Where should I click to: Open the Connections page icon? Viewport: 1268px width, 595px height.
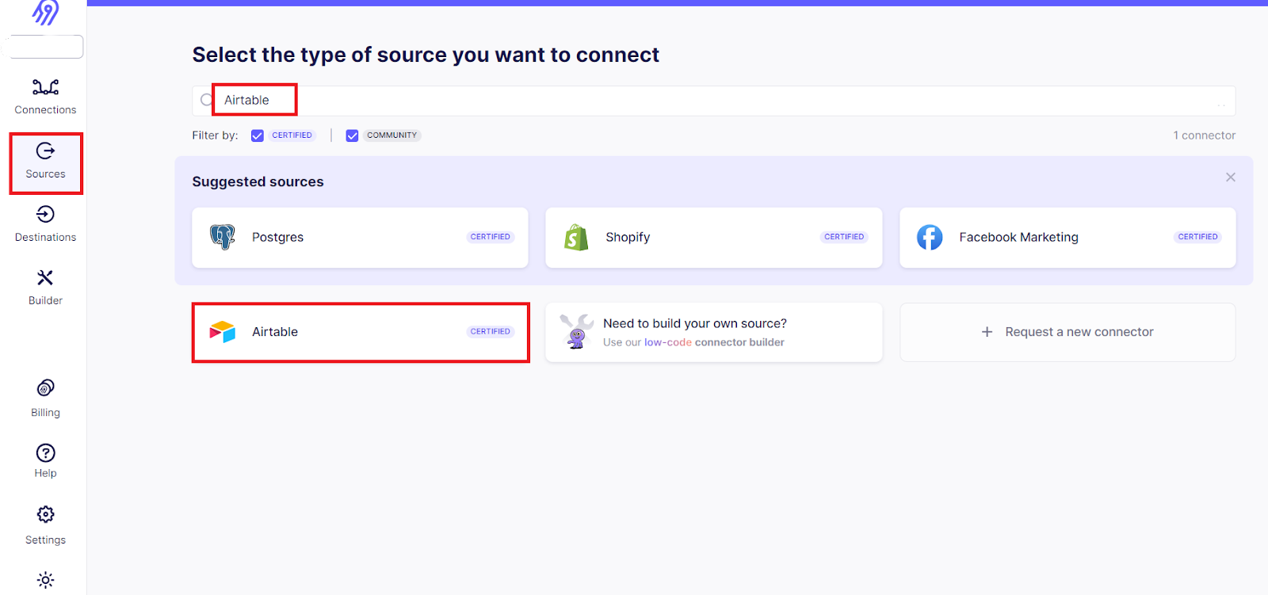[45, 86]
